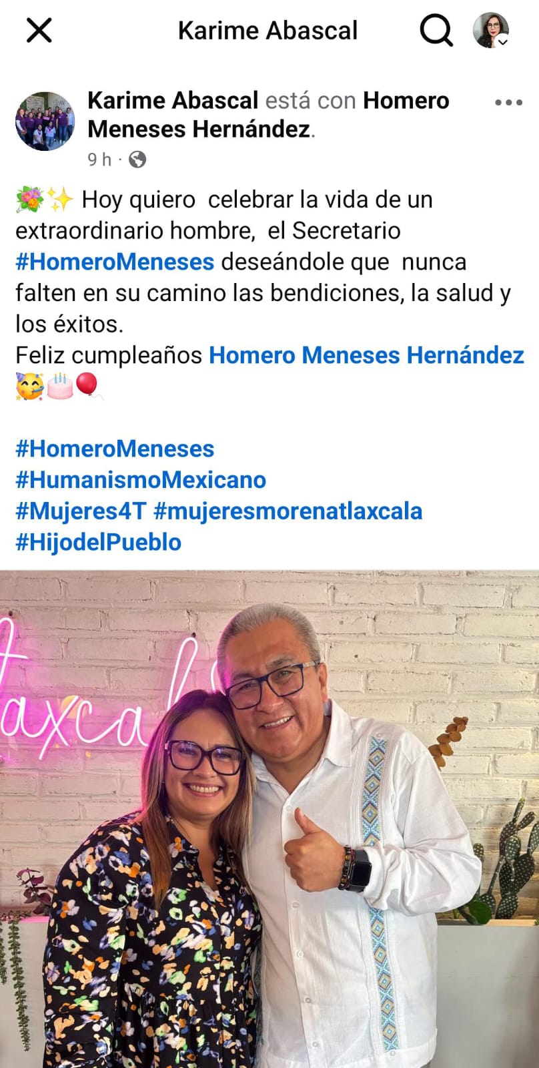This screenshot has height=1068, width=539.
Task: Select #HomeroMeneses at top of hashtag list
Action: tap(115, 449)
